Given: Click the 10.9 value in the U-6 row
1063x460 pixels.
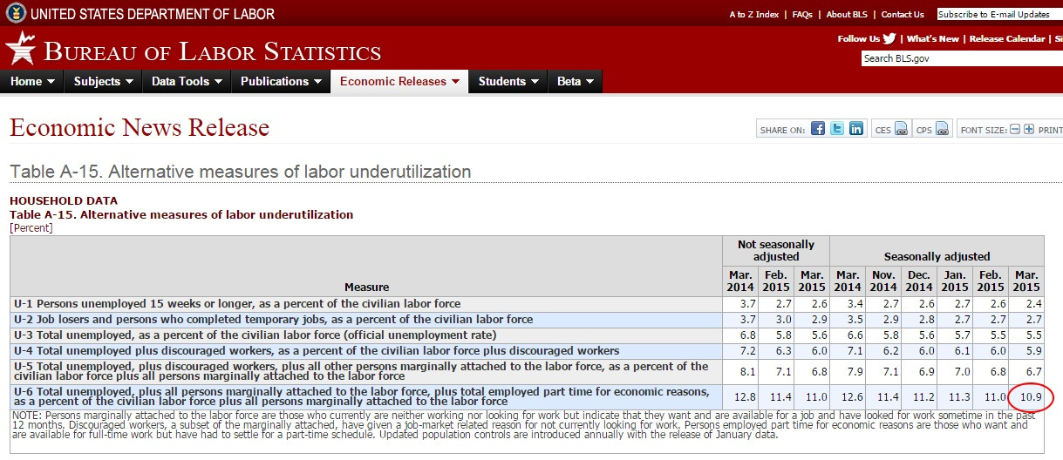Looking at the screenshot, I should click(1030, 397).
